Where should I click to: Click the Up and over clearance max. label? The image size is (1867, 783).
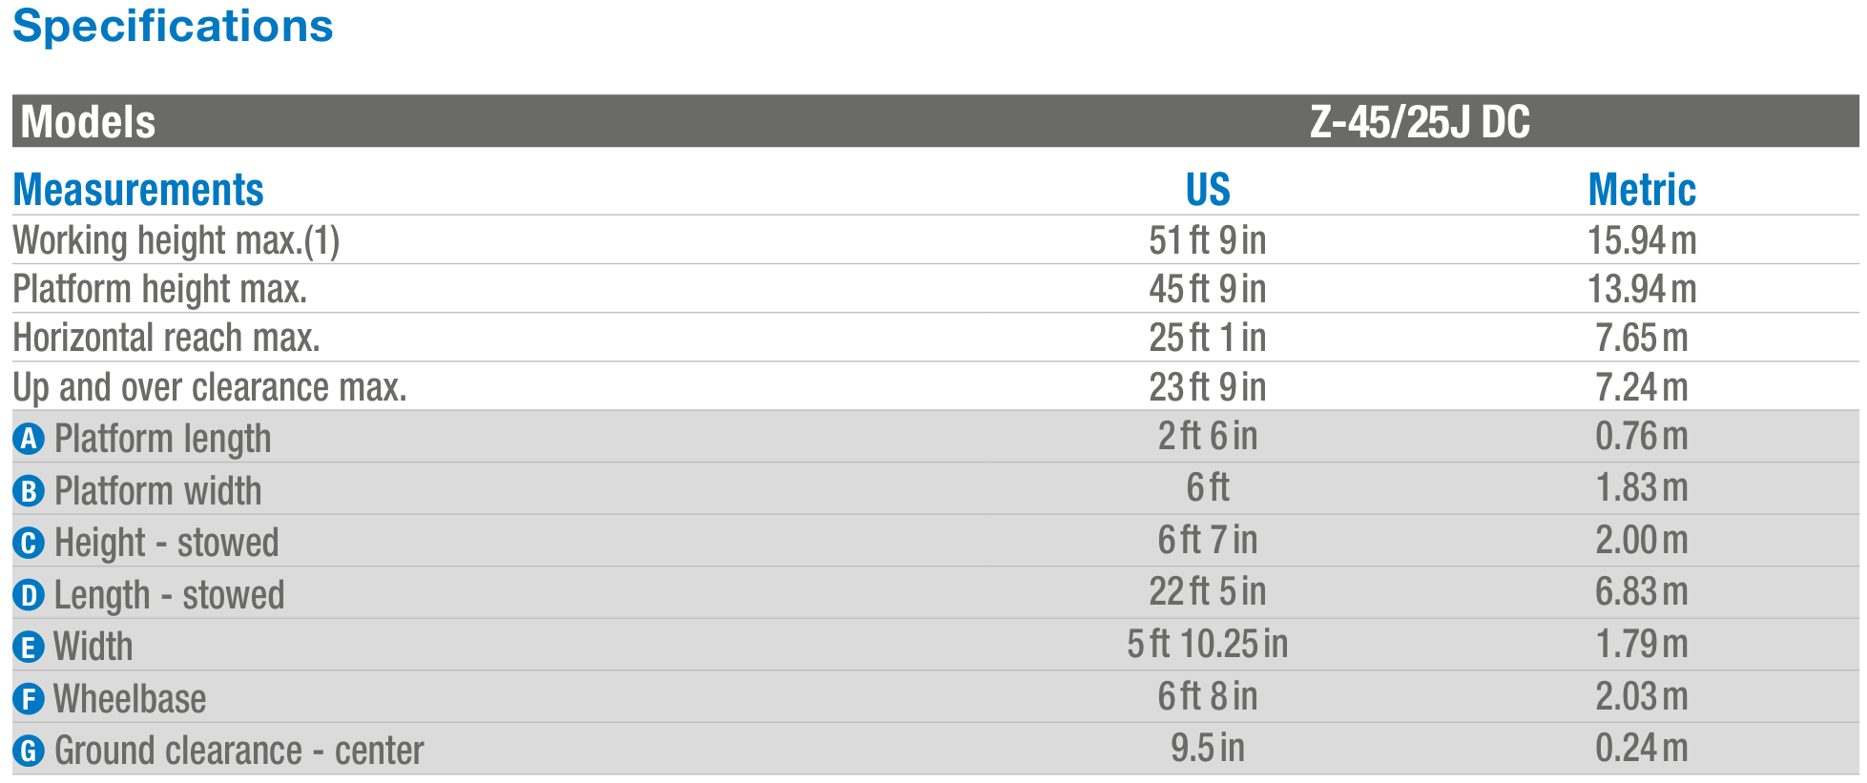(210, 387)
